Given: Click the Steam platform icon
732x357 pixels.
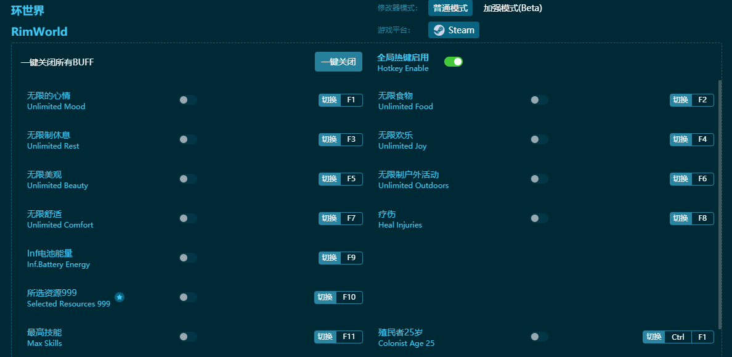Looking at the screenshot, I should (x=439, y=30).
